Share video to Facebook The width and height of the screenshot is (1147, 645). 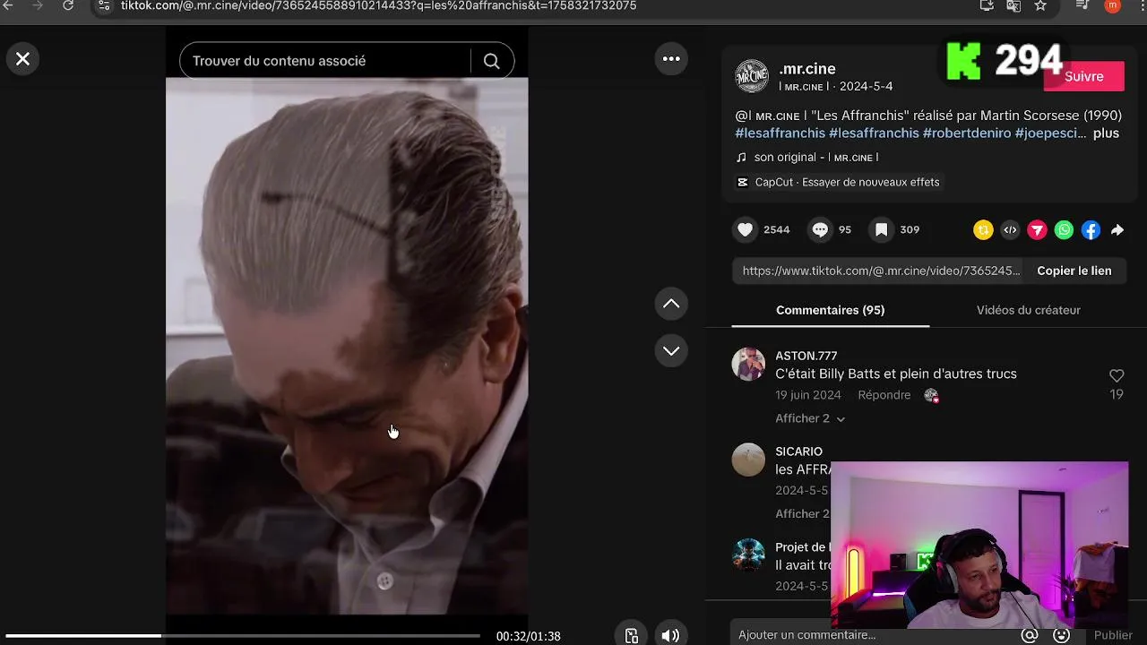coord(1091,230)
